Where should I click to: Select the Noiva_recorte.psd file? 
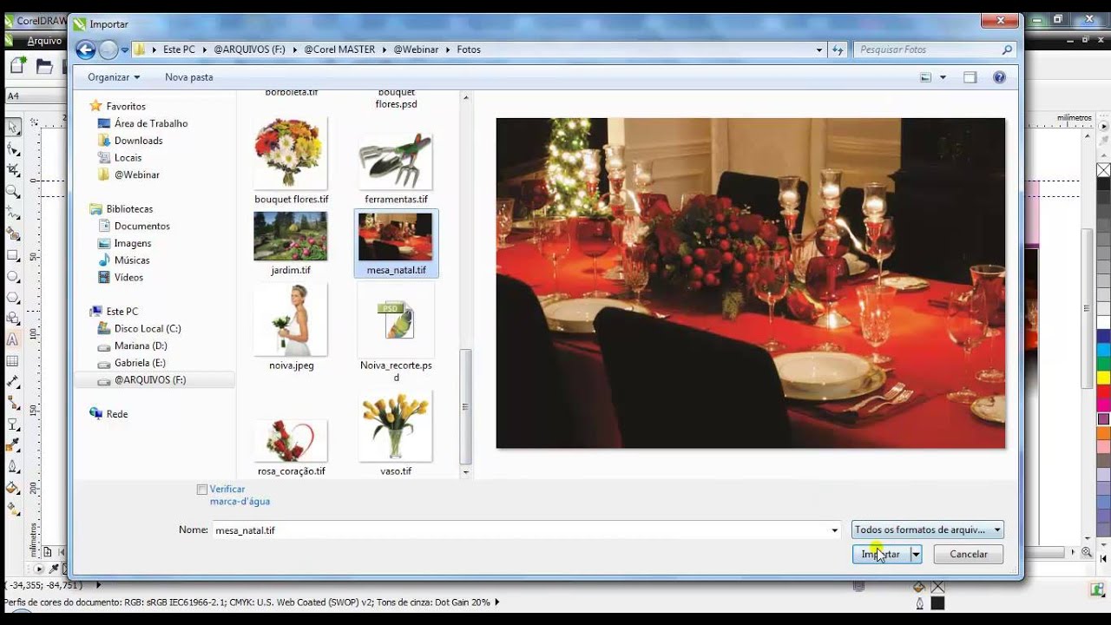pyautogui.click(x=396, y=332)
